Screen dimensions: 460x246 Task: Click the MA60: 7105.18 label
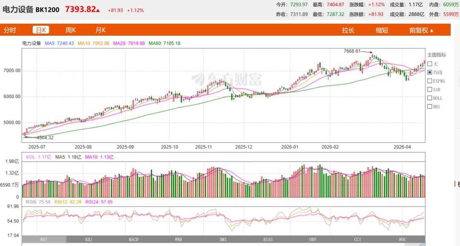click(164, 43)
